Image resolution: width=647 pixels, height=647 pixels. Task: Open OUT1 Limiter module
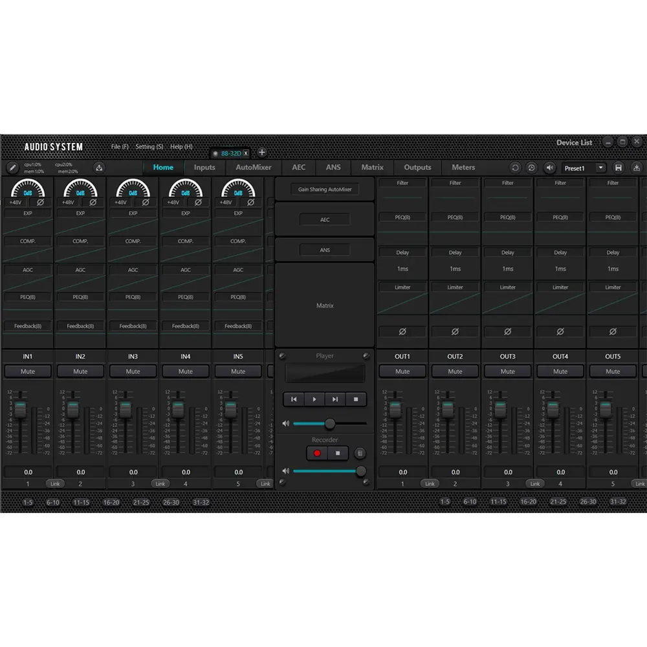[402, 287]
